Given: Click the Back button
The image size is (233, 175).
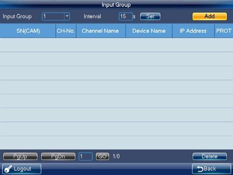Looking at the screenshot, I should tap(211, 169).
